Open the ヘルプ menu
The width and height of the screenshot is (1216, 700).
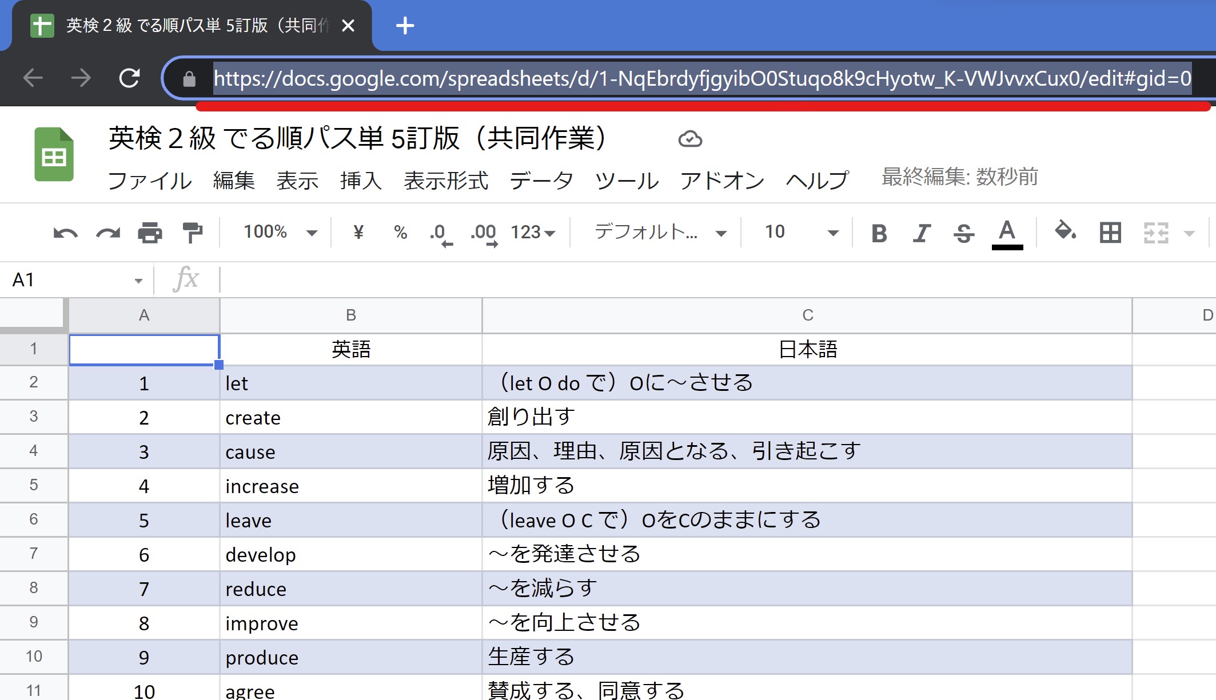click(817, 181)
